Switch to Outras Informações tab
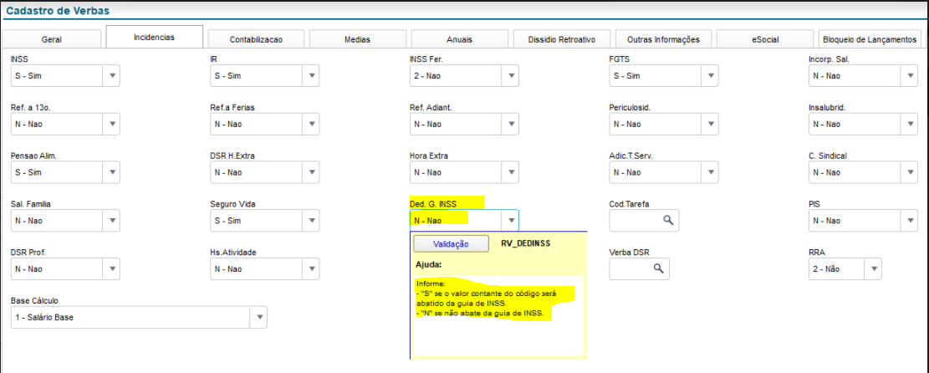This screenshot has width=929, height=373. (663, 39)
